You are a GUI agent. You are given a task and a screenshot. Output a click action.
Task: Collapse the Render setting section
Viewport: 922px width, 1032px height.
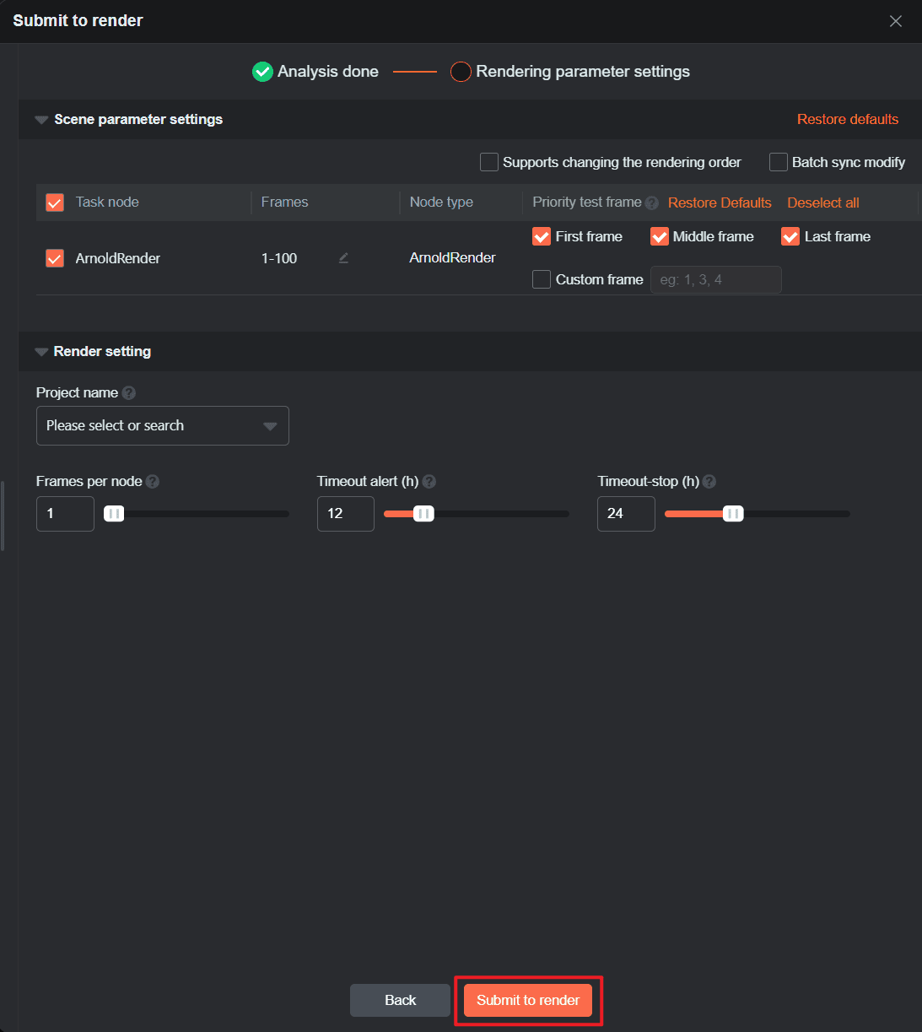[41, 352]
